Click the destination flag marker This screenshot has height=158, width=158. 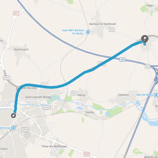tap(145, 39)
